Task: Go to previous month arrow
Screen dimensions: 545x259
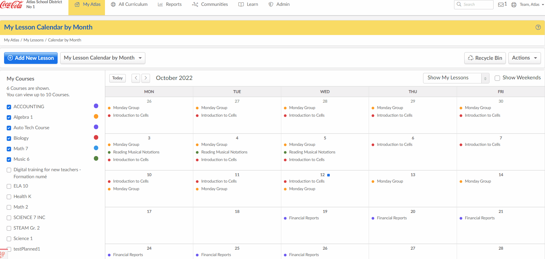Action: click(136, 78)
